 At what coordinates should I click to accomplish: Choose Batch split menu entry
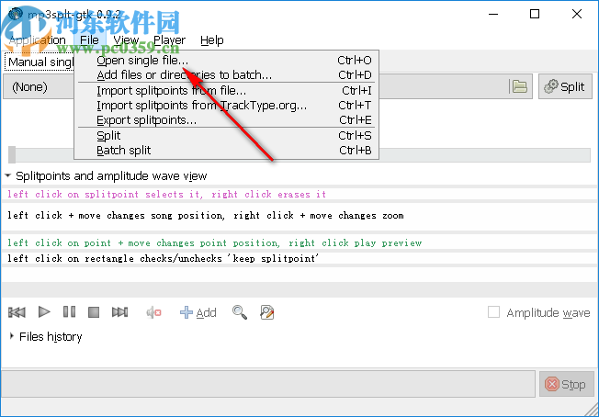point(226,151)
